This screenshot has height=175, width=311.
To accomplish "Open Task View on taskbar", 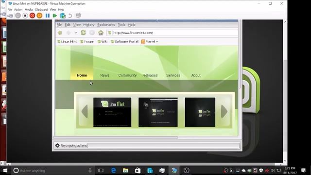I will 101,171.
